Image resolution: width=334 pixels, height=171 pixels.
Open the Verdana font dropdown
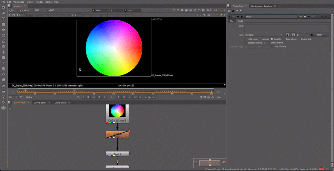(264, 35)
